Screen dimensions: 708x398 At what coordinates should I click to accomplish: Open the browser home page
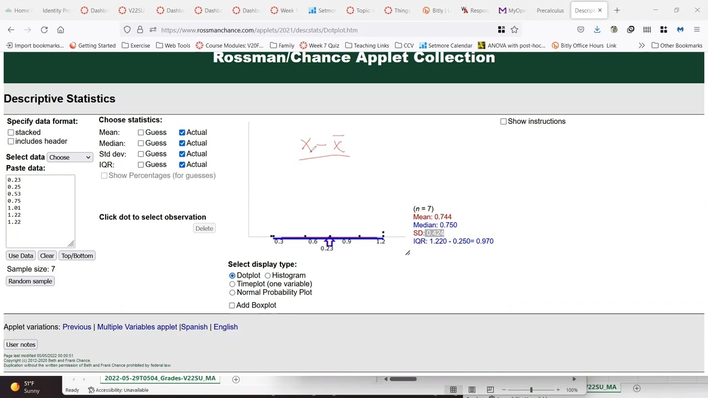[61, 30]
